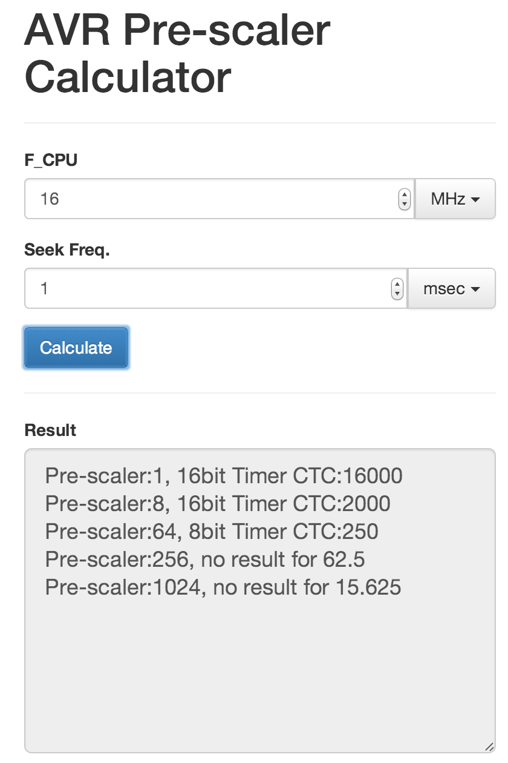Screen dimensions: 508x763
Task: Click the Result label
Action: pos(50,431)
